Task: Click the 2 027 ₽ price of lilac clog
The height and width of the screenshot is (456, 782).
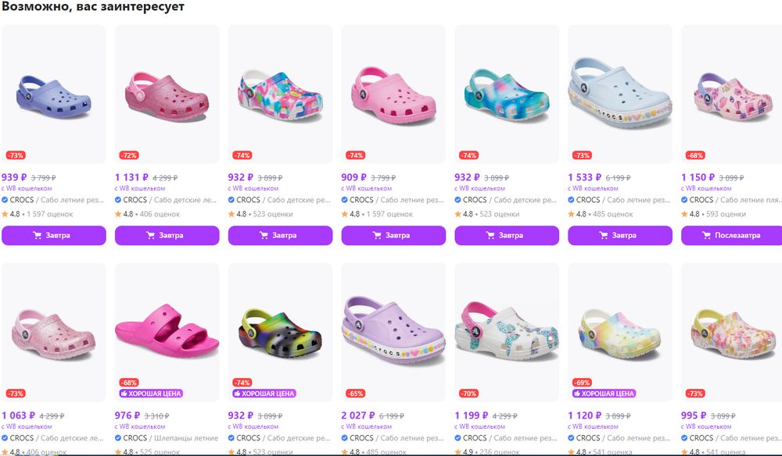Action: pos(358,416)
